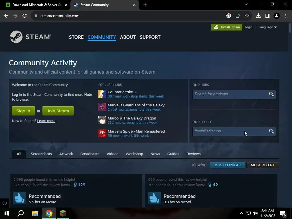The image size is (292, 219).
Task: Open the Windows notification center
Action: (283, 213)
